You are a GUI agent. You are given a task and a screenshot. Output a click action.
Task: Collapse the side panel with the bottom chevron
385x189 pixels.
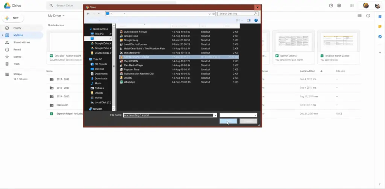click(x=380, y=184)
